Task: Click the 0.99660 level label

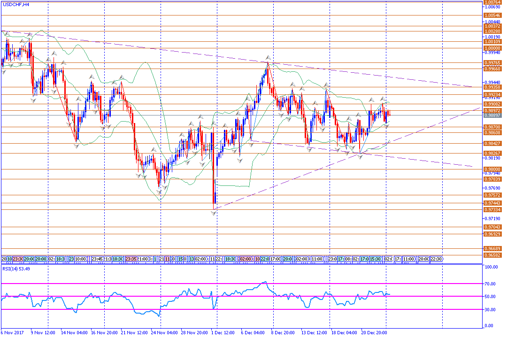Action: 492,69
